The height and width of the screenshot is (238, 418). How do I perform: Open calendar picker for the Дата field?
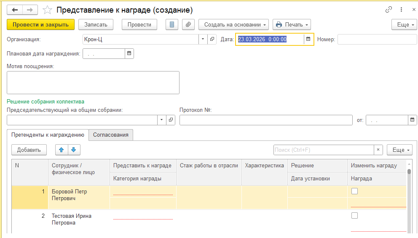click(x=308, y=39)
